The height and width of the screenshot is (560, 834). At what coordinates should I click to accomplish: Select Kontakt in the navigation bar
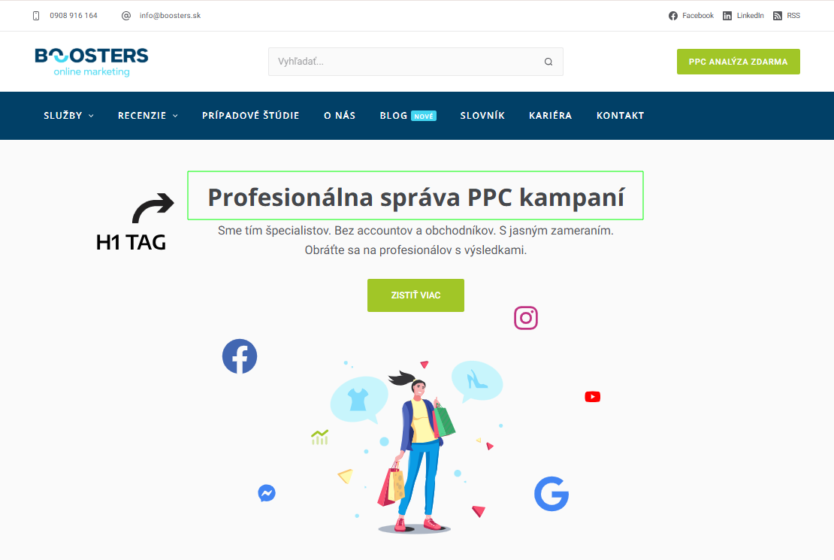tap(620, 116)
